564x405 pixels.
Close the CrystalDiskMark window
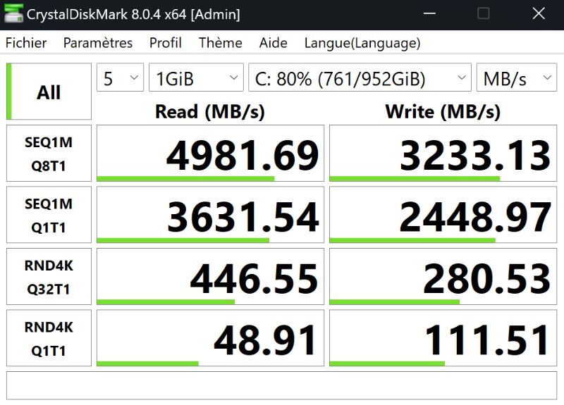click(x=539, y=13)
